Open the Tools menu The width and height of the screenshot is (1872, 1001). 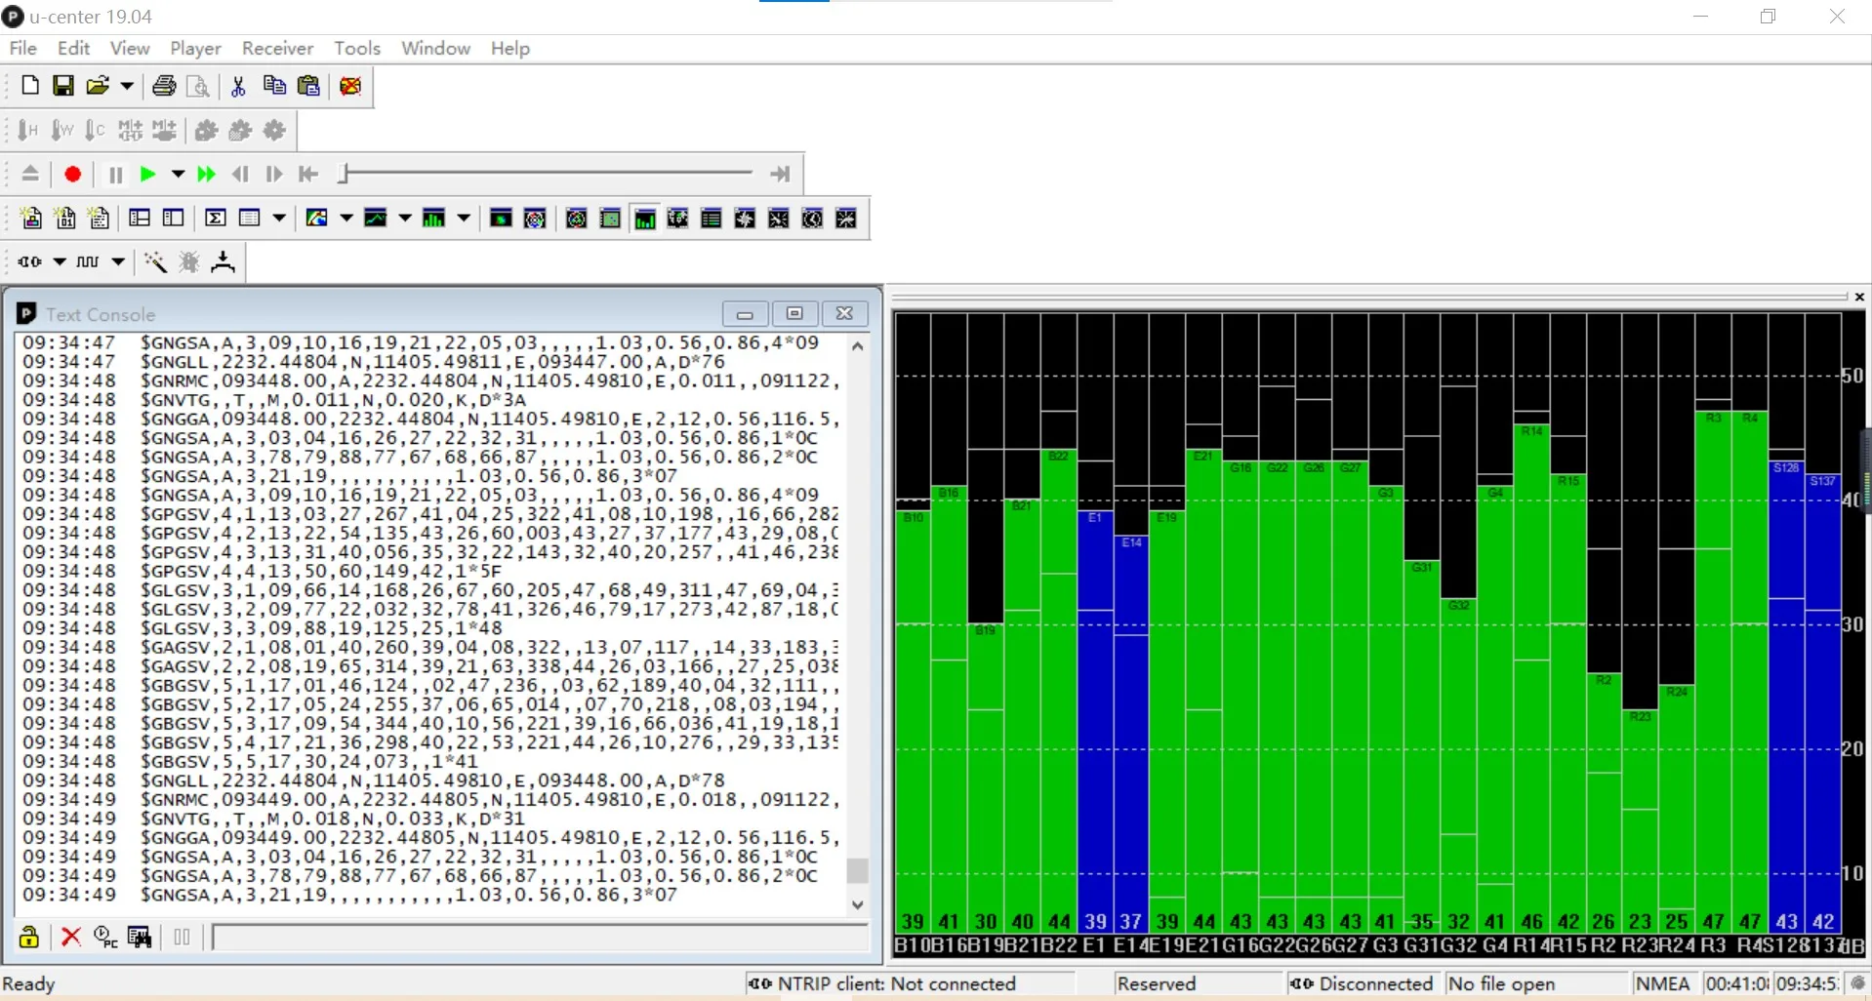click(356, 48)
